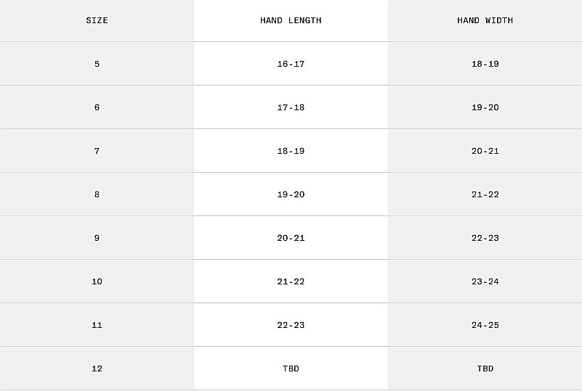Click hand width value 24-25
The image size is (582, 391).
click(x=485, y=325)
